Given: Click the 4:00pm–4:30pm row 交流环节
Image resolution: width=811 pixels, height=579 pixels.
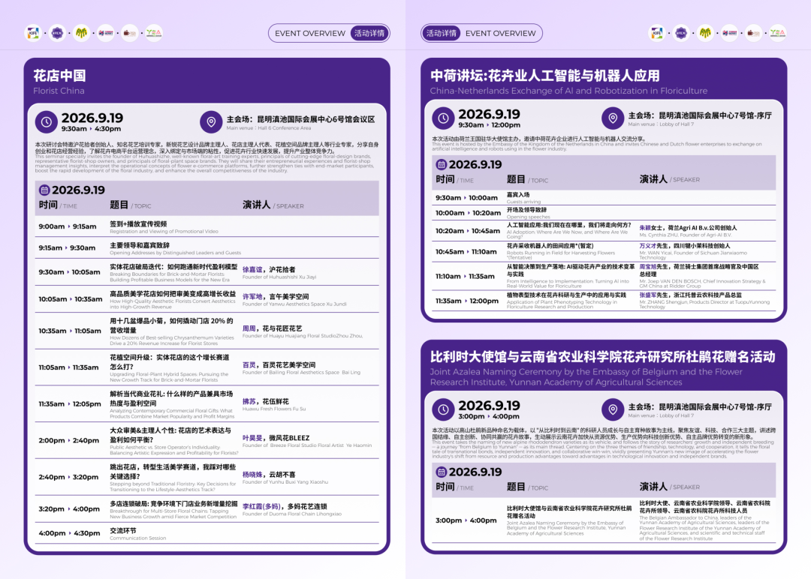Looking at the screenshot, I should pos(207,533).
